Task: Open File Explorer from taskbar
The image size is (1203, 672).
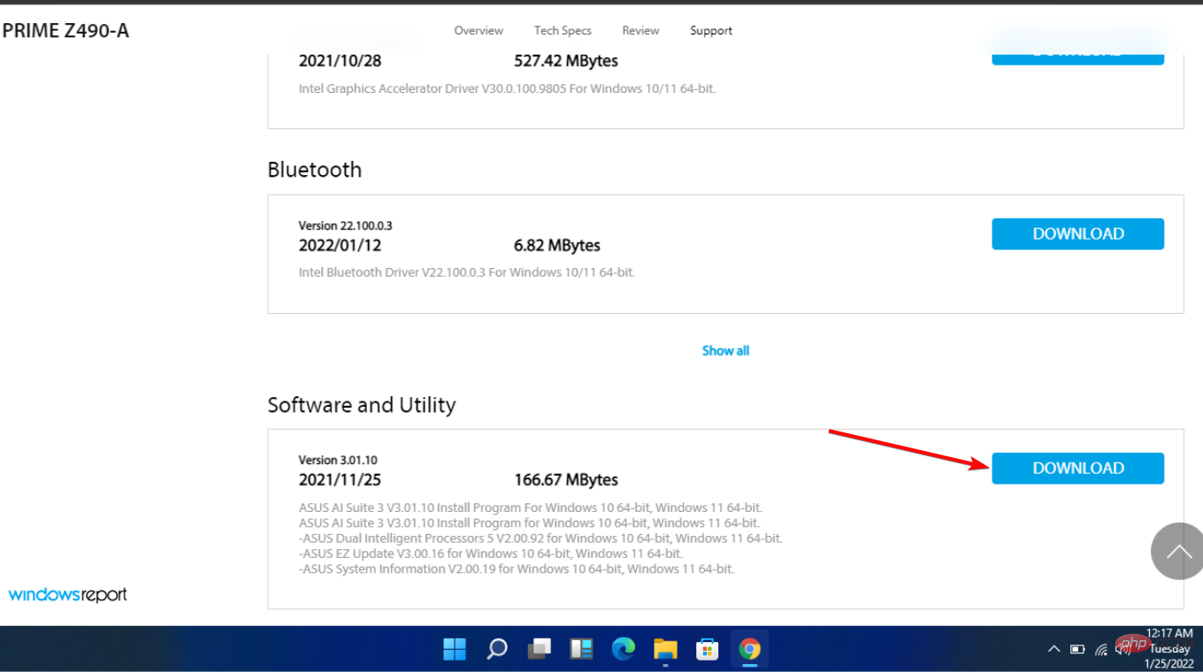Action: 665,650
